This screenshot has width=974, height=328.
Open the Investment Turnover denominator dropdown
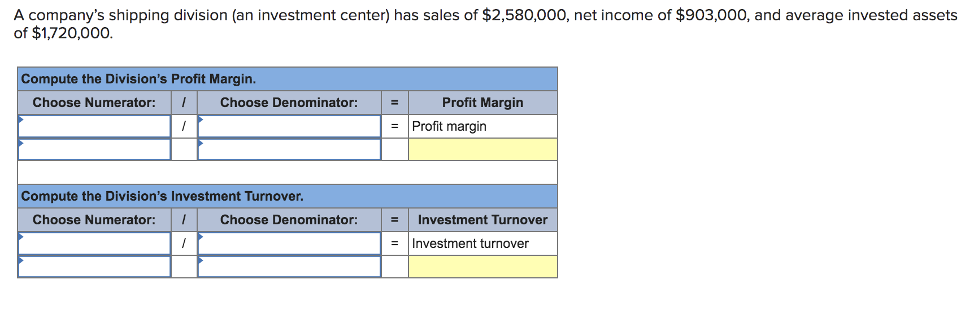click(x=288, y=243)
